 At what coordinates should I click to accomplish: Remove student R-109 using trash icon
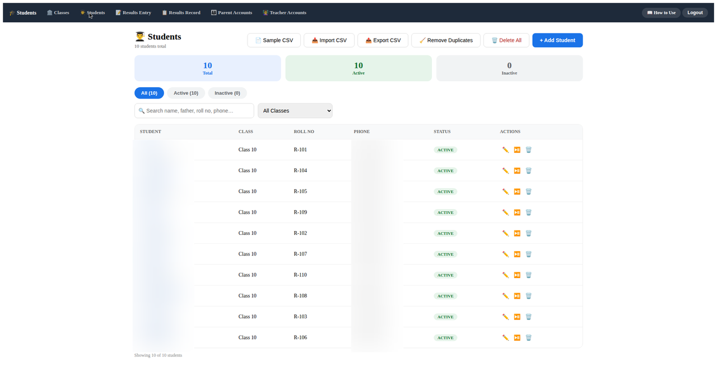528,213
